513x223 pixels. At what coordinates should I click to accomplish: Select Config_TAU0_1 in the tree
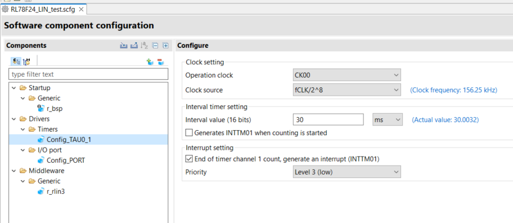click(x=69, y=140)
